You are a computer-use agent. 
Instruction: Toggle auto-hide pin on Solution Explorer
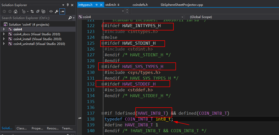[x=68, y=5]
